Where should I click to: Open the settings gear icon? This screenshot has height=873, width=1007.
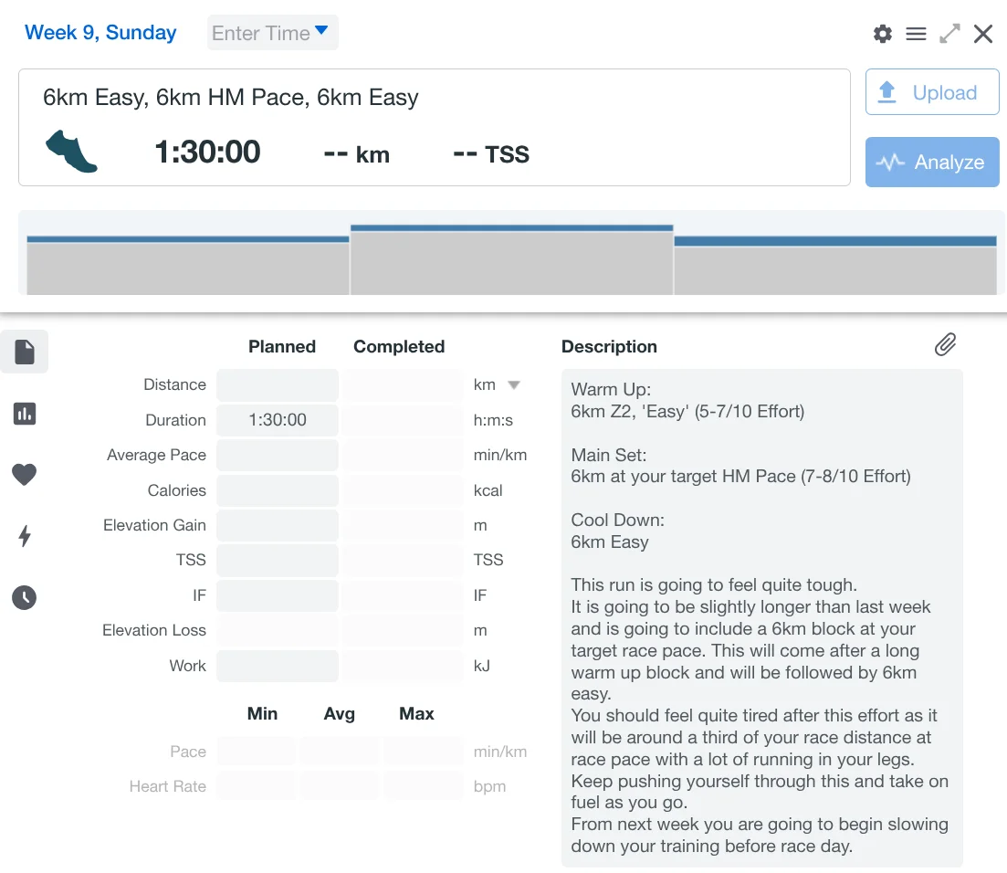tap(882, 34)
